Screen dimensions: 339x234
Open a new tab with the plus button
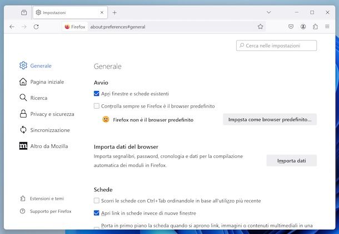(114, 13)
